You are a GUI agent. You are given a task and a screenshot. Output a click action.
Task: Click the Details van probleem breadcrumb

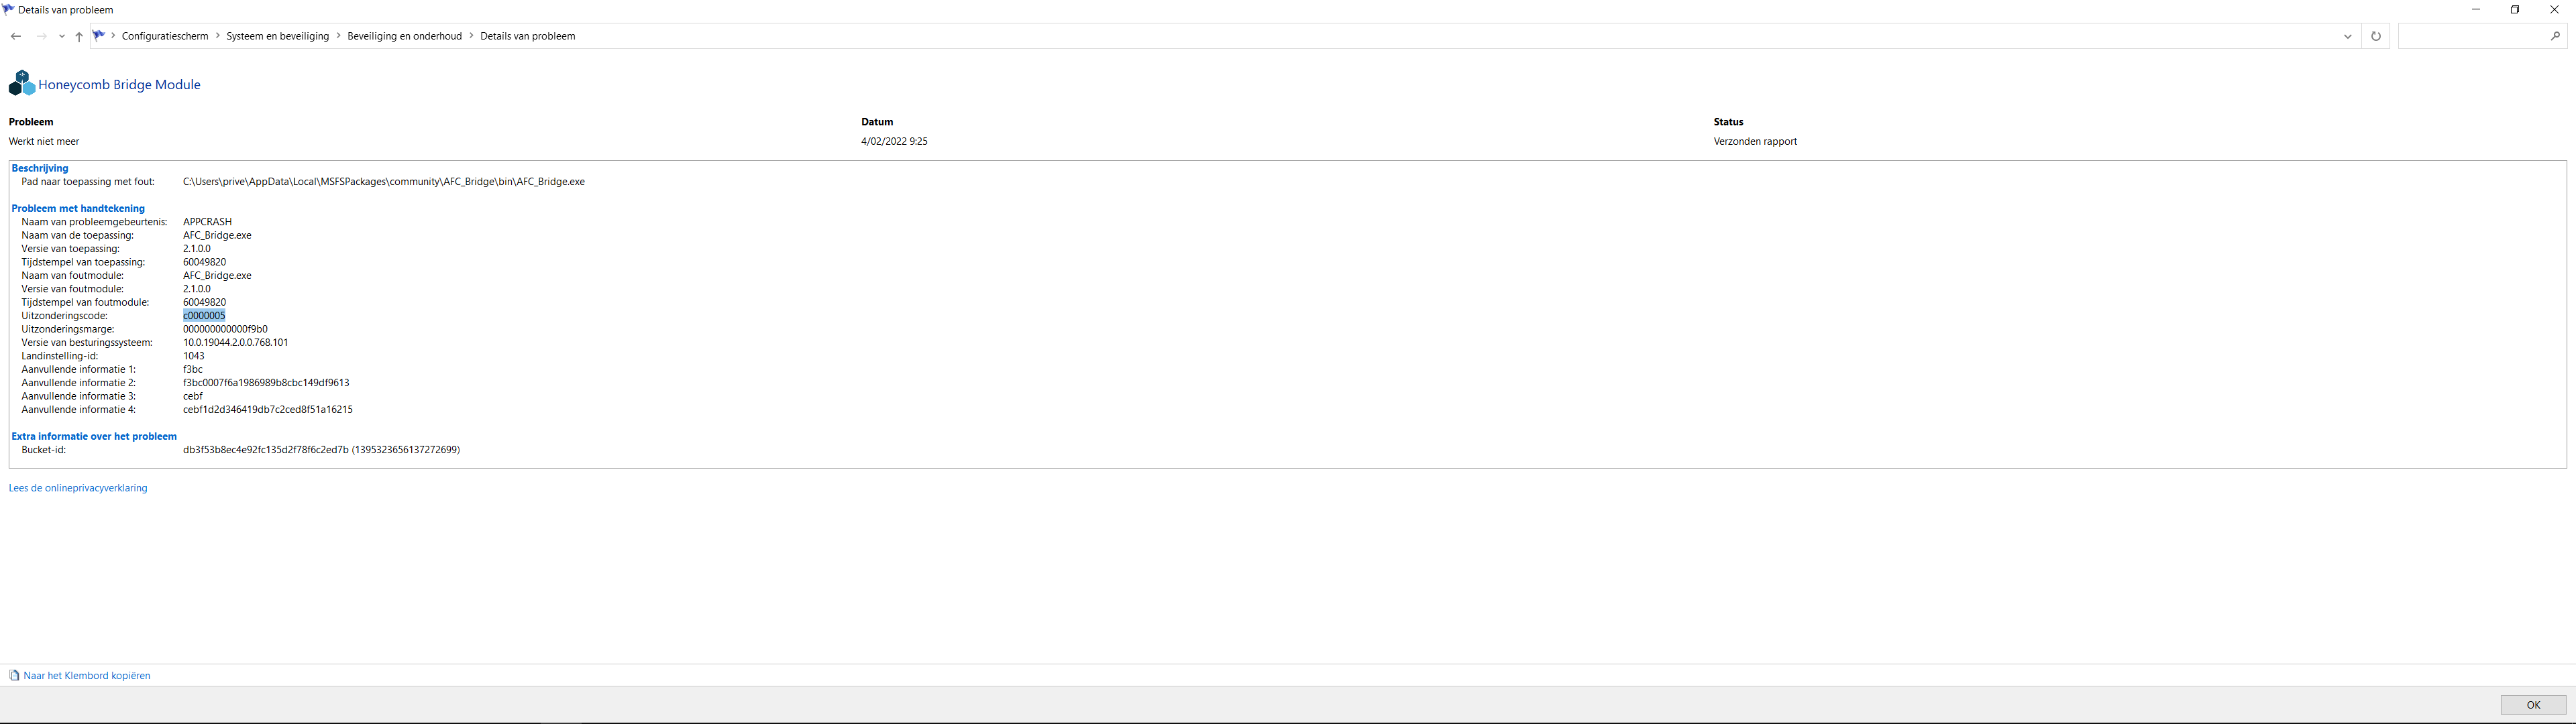pyautogui.click(x=527, y=36)
